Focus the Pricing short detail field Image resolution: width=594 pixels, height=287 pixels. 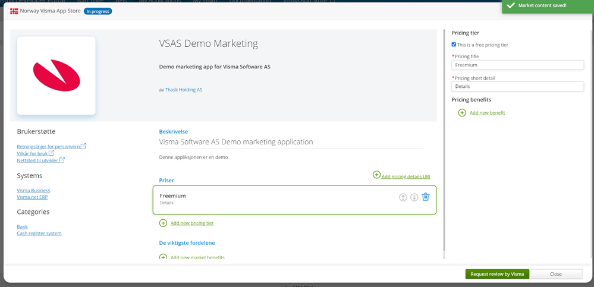point(517,87)
